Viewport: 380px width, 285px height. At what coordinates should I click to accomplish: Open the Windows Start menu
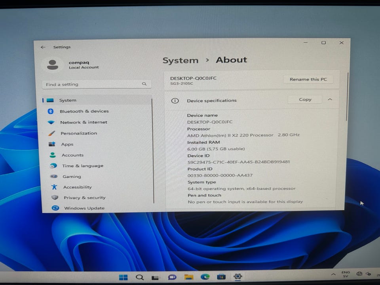coord(123,277)
